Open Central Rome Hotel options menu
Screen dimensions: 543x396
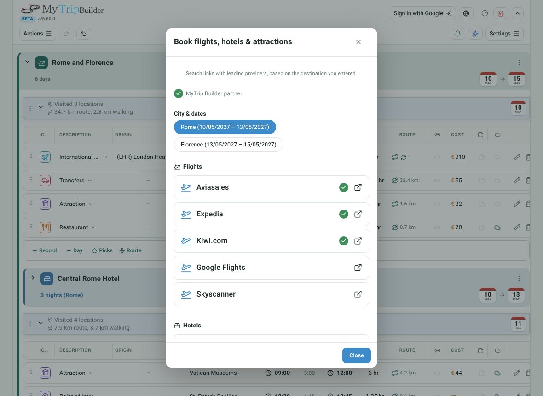(x=519, y=279)
